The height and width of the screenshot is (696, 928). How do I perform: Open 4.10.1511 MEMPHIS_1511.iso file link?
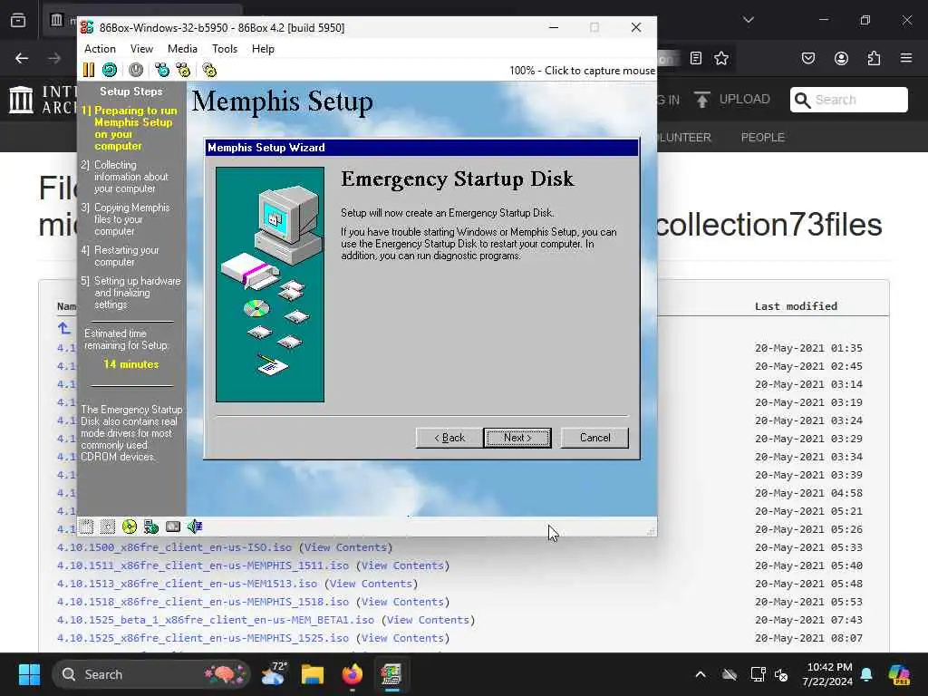(203, 565)
